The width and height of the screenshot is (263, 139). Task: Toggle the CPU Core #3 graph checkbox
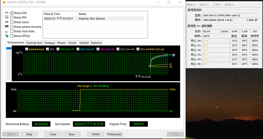point(98,49)
